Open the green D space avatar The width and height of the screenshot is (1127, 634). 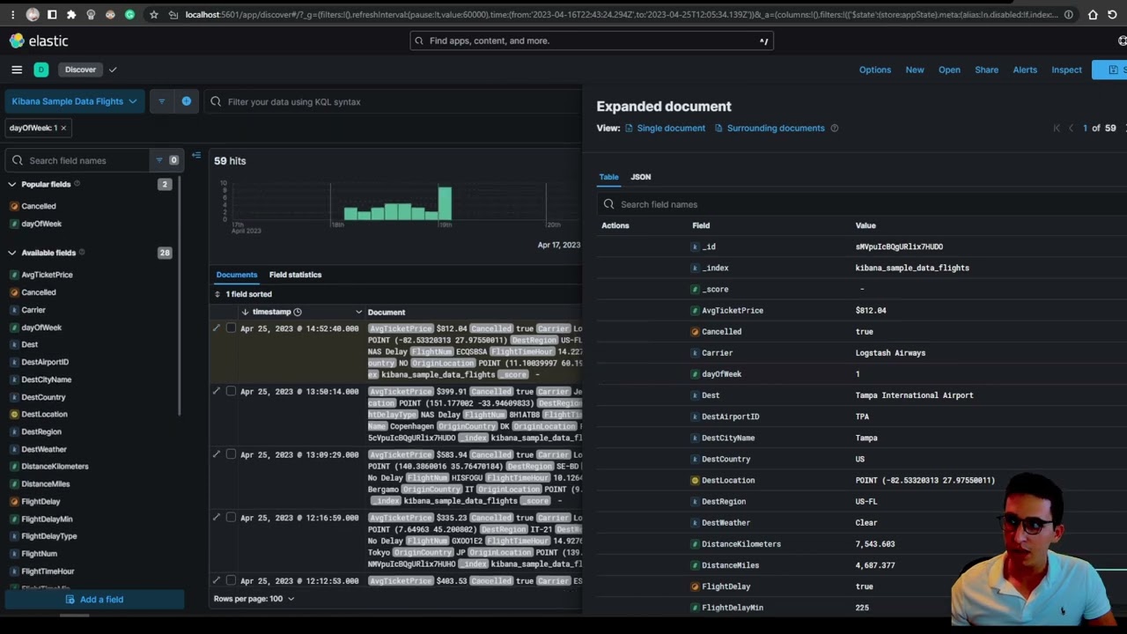[x=41, y=70]
